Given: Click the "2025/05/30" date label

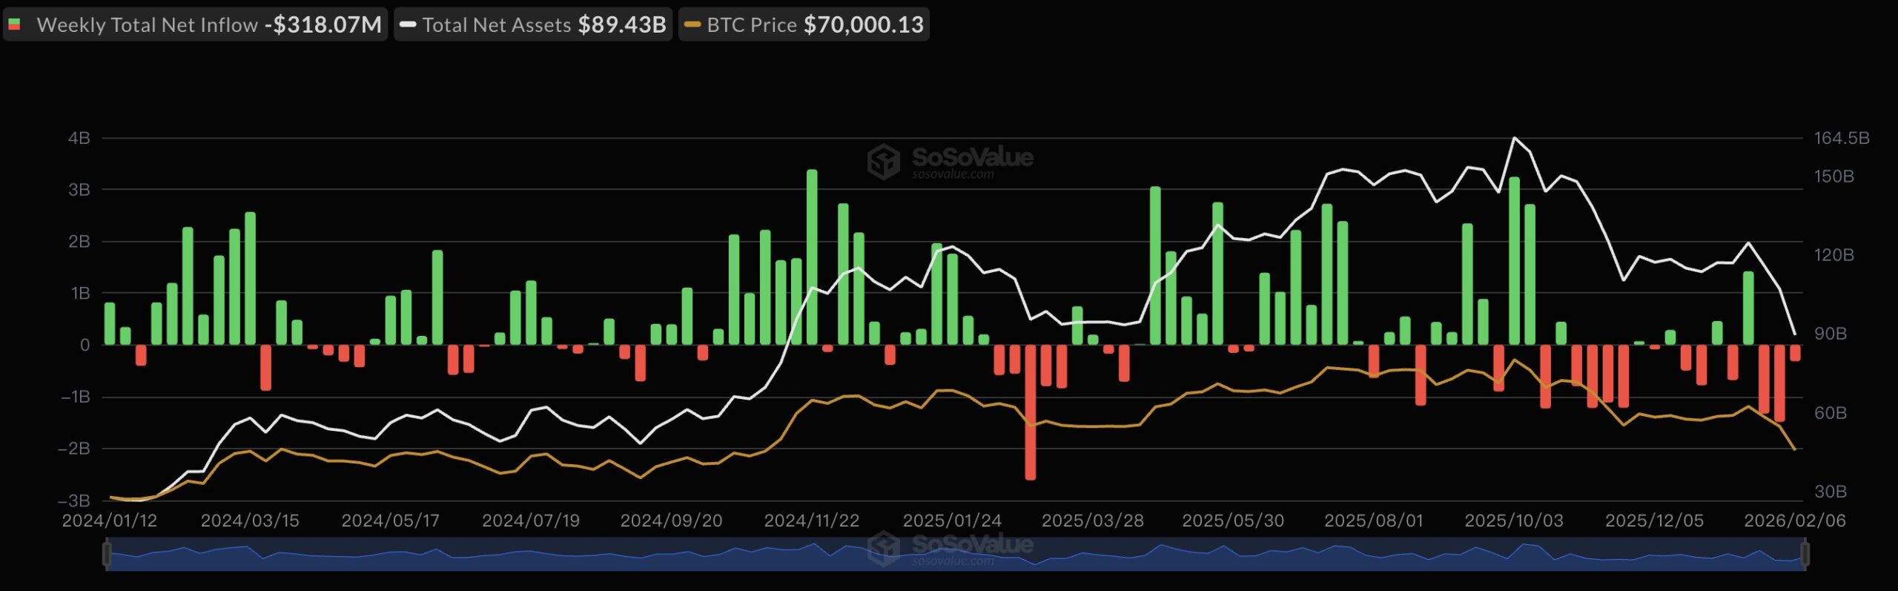Looking at the screenshot, I should [x=1233, y=521].
